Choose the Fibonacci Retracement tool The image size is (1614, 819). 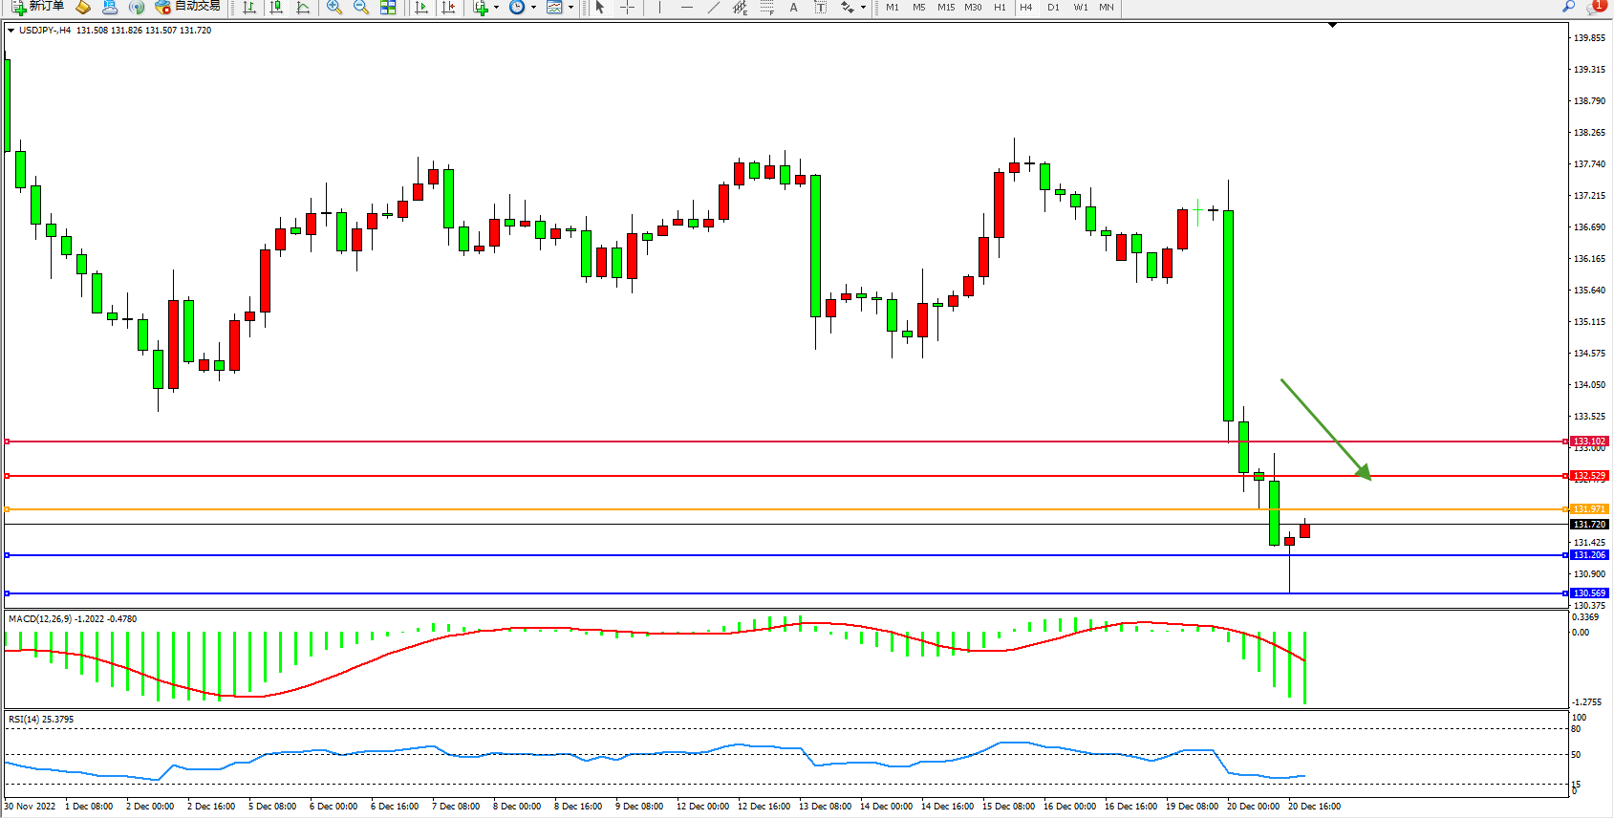pyautogui.click(x=766, y=7)
